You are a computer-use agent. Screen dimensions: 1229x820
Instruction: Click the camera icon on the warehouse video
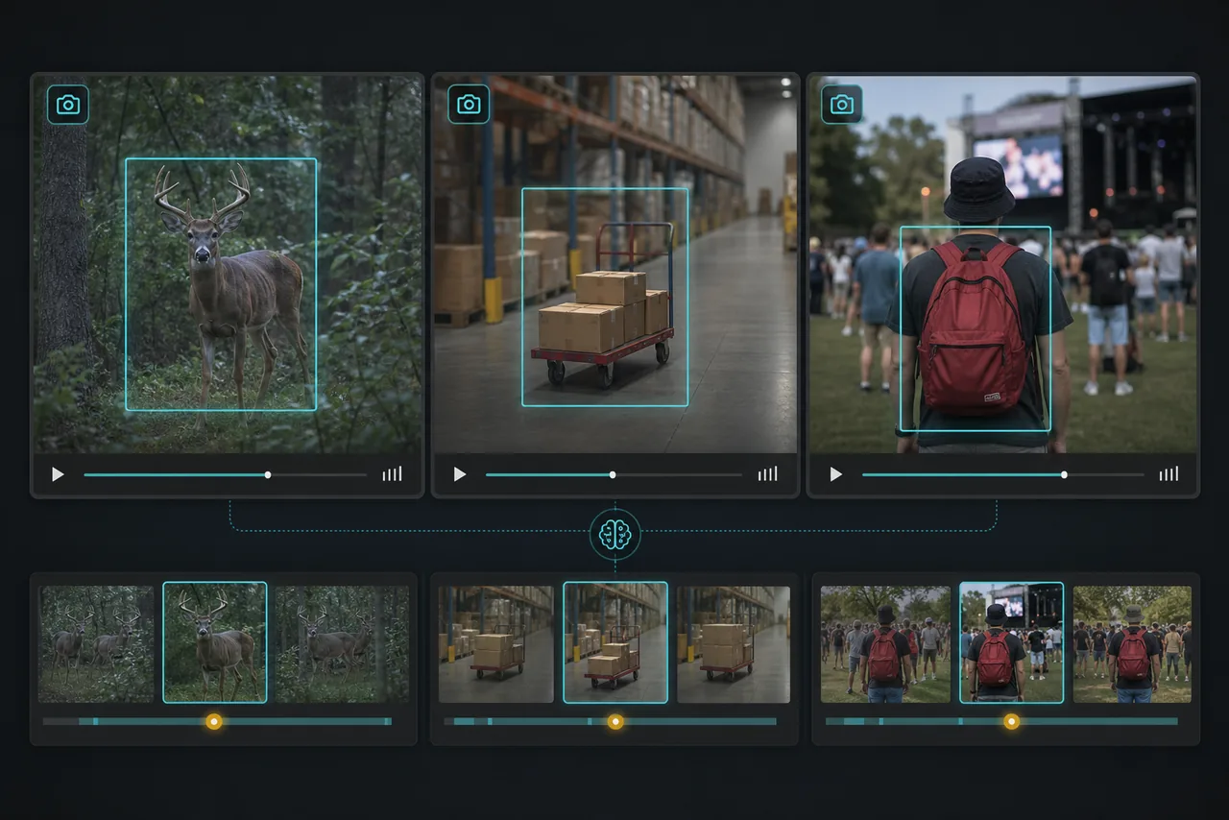tap(469, 105)
